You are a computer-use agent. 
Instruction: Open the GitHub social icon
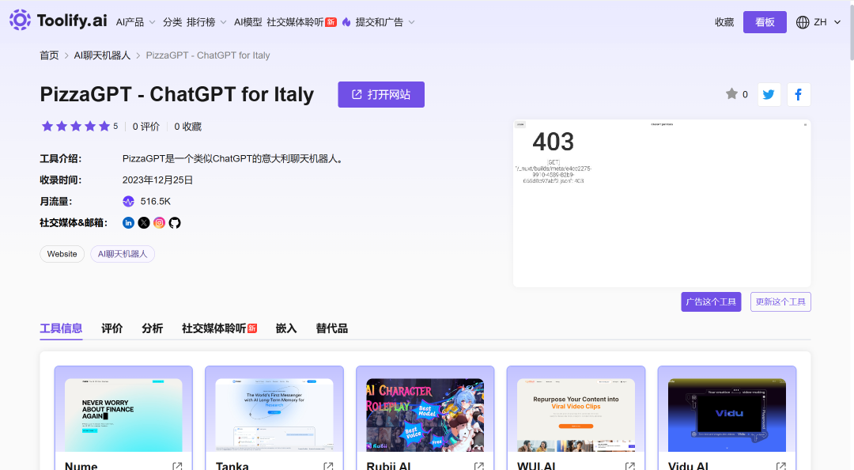pos(174,222)
